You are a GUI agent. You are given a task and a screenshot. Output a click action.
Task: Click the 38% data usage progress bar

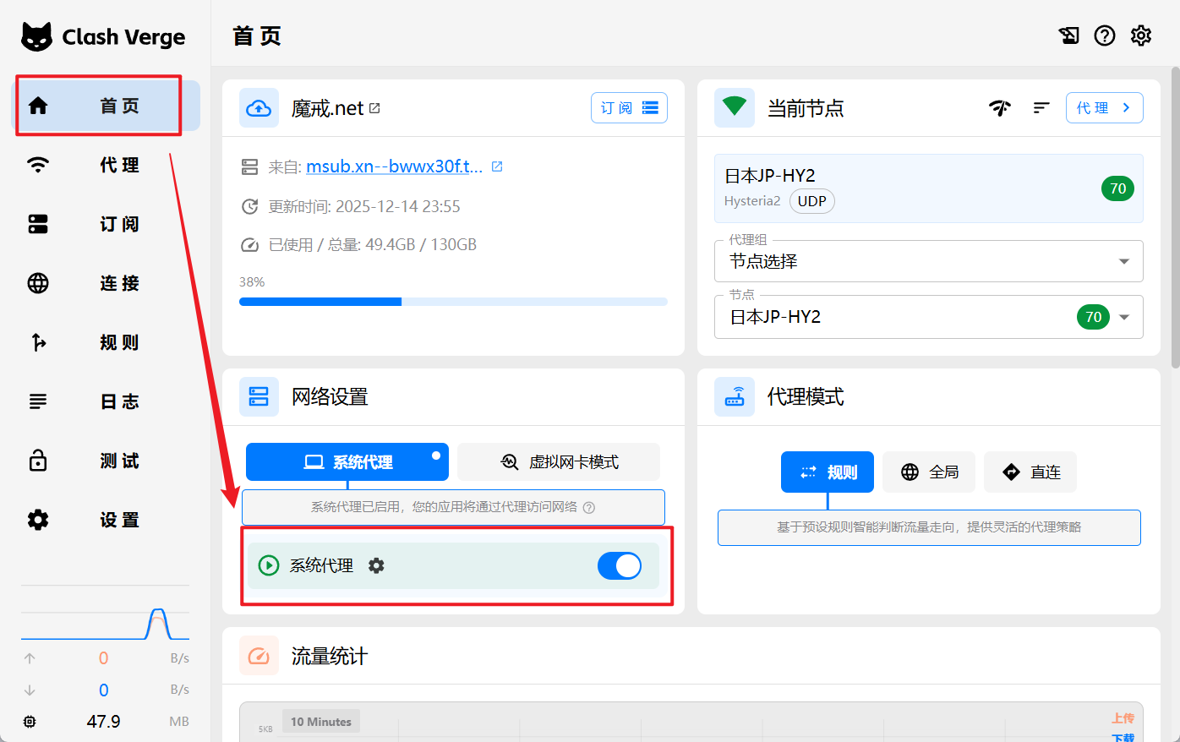coord(453,302)
